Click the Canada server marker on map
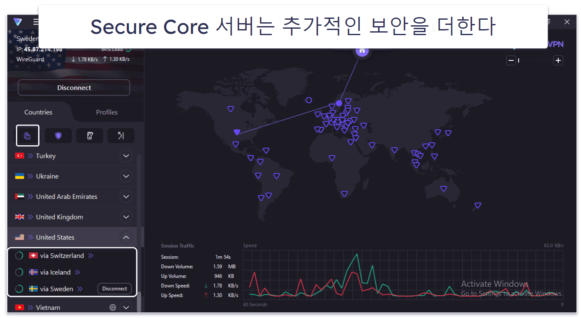581x318 pixels. tap(230, 109)
